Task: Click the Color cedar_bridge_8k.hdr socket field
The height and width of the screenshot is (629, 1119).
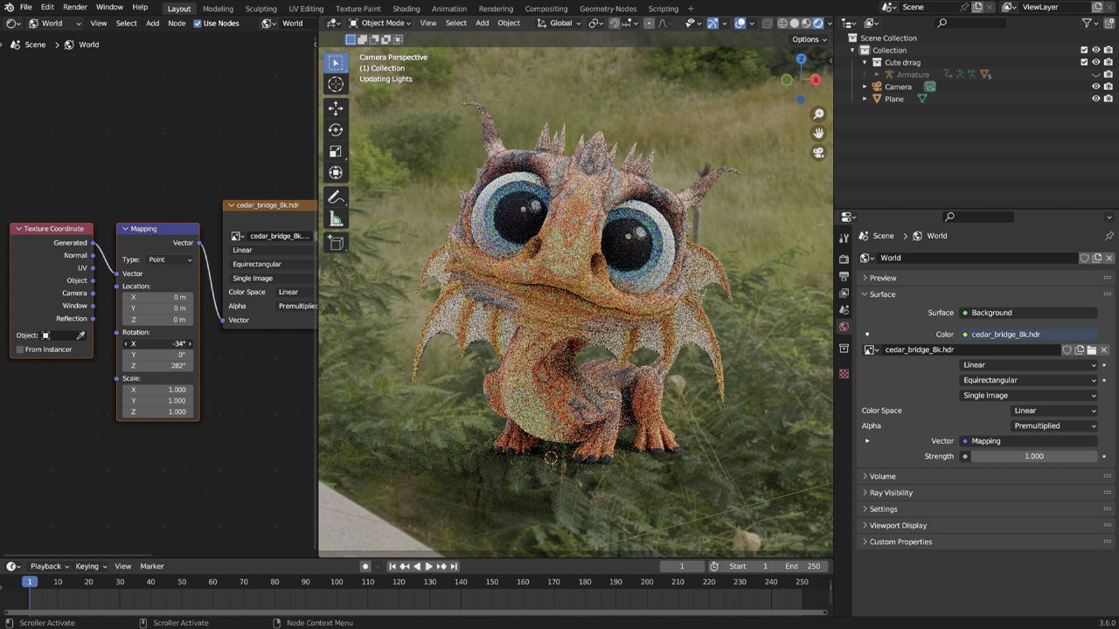Action: [1028, 335]
